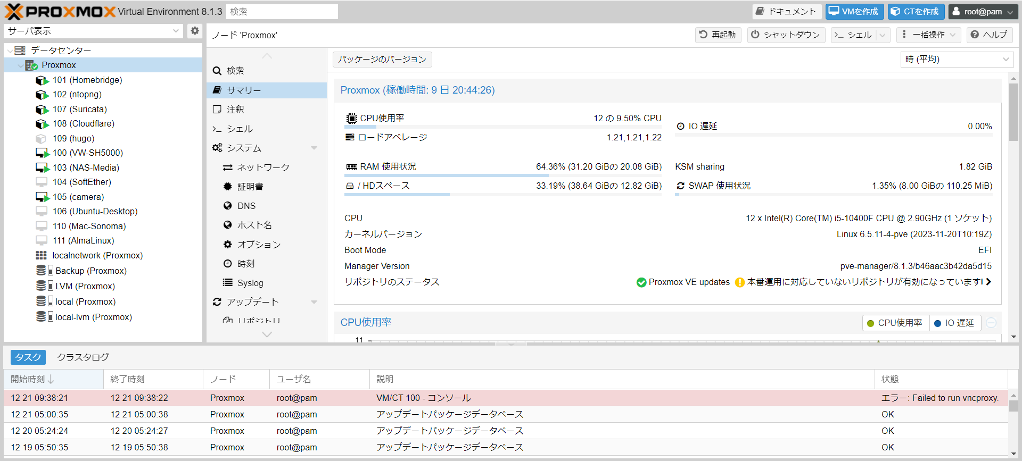This screenshot has height=461, width=1022.
Task: Collapse the データセンター tree node
Action: pyautogui.click(x=10, y=51)
